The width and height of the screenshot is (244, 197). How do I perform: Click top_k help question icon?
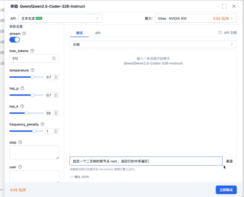(22, 106)
